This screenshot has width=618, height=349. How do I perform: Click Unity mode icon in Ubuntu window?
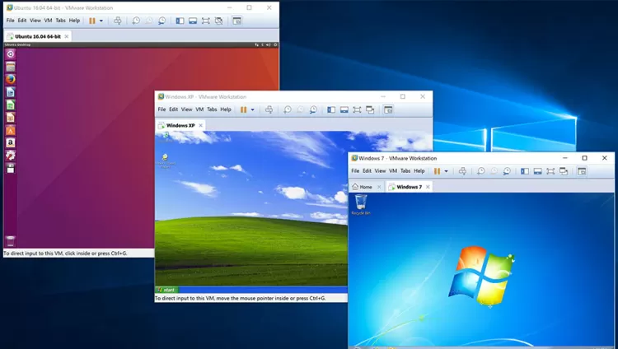(x=218, y=21)
